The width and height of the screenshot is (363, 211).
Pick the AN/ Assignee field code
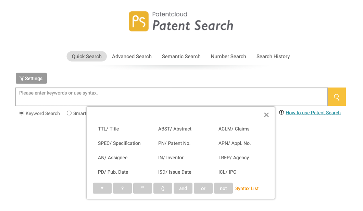(x=112, y=158)
